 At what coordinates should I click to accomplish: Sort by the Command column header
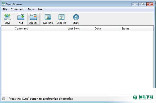pos(40,28)
